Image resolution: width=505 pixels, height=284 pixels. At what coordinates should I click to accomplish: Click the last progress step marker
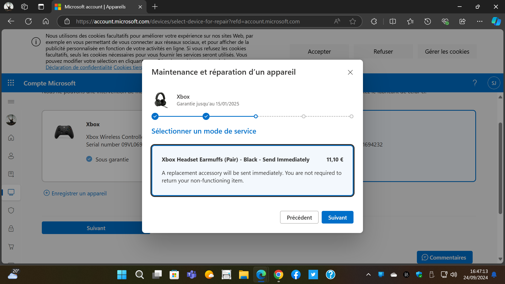[x=351, y=116]
